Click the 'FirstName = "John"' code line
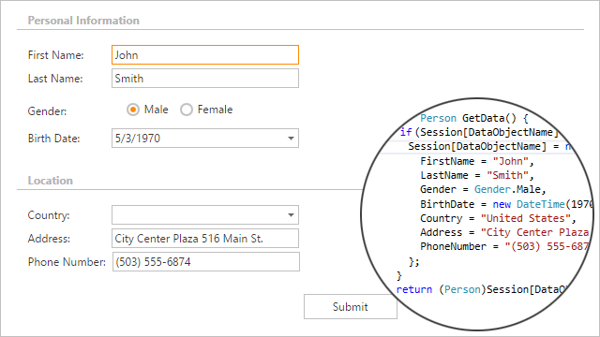This screenshot has height=337, width=600. (x=477, y=161)
